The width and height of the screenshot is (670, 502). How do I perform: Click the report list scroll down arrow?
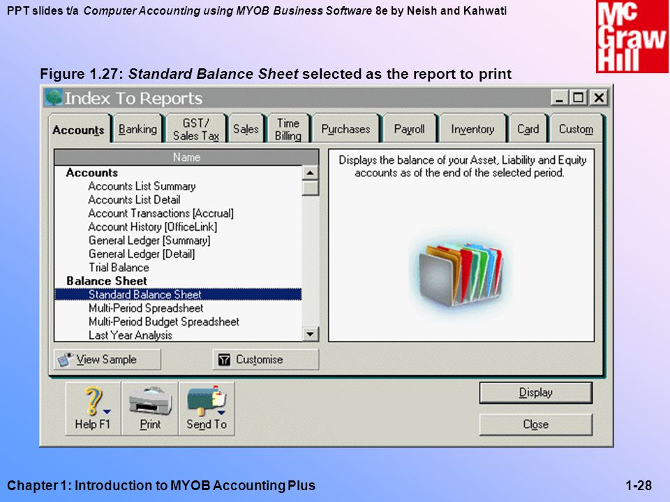pyautogui.click(x=310, y=334)
